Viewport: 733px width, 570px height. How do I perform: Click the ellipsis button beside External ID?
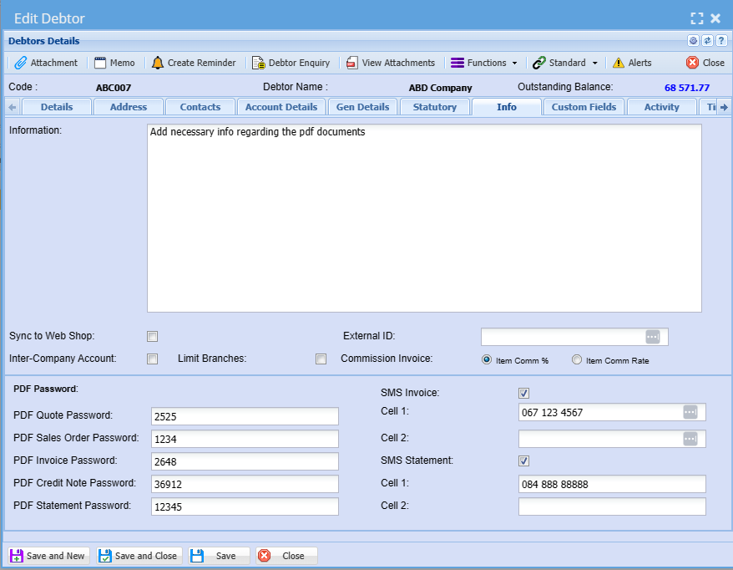653,337
